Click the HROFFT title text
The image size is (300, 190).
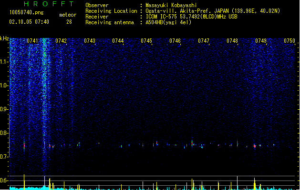[49, 4]
